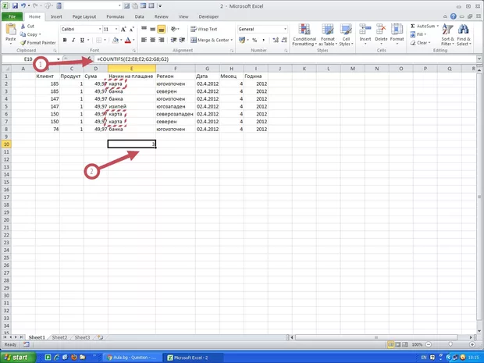Toggle Bold formatting

65,40
